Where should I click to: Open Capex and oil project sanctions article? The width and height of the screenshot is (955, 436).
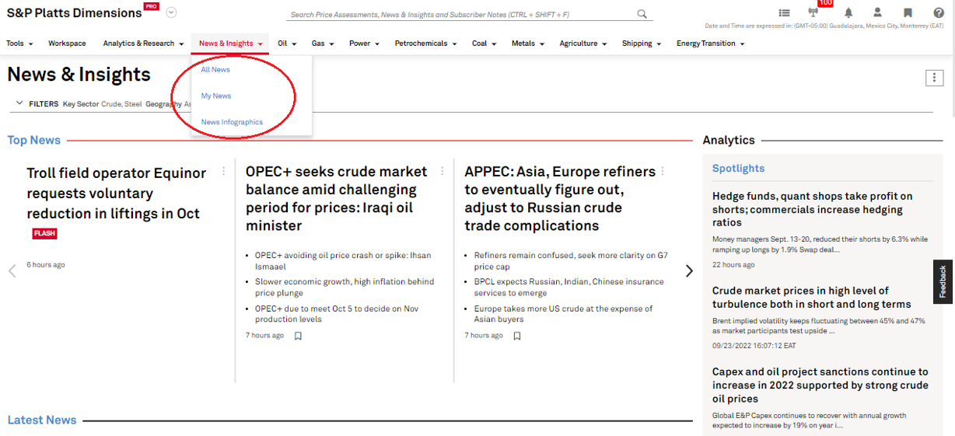[x=820, y=385]
